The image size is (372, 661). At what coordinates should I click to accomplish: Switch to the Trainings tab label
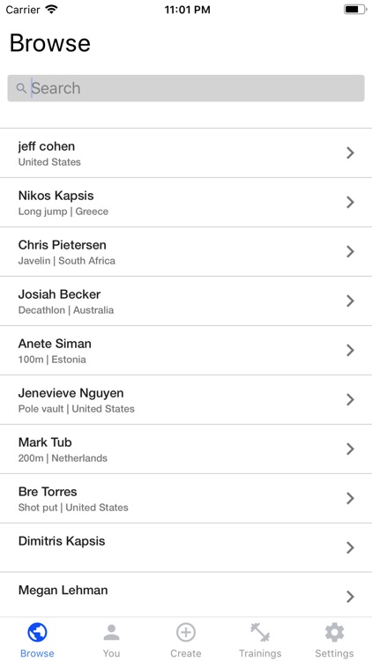(260, 653)
